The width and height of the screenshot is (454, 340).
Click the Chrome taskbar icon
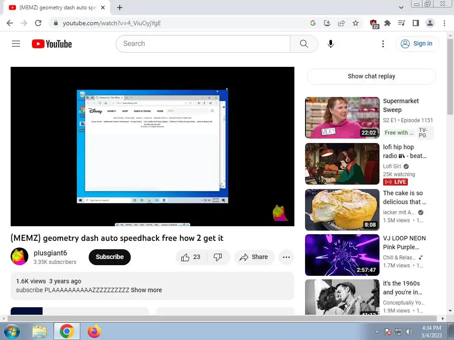pyautogui.click(x=67, y=331)
